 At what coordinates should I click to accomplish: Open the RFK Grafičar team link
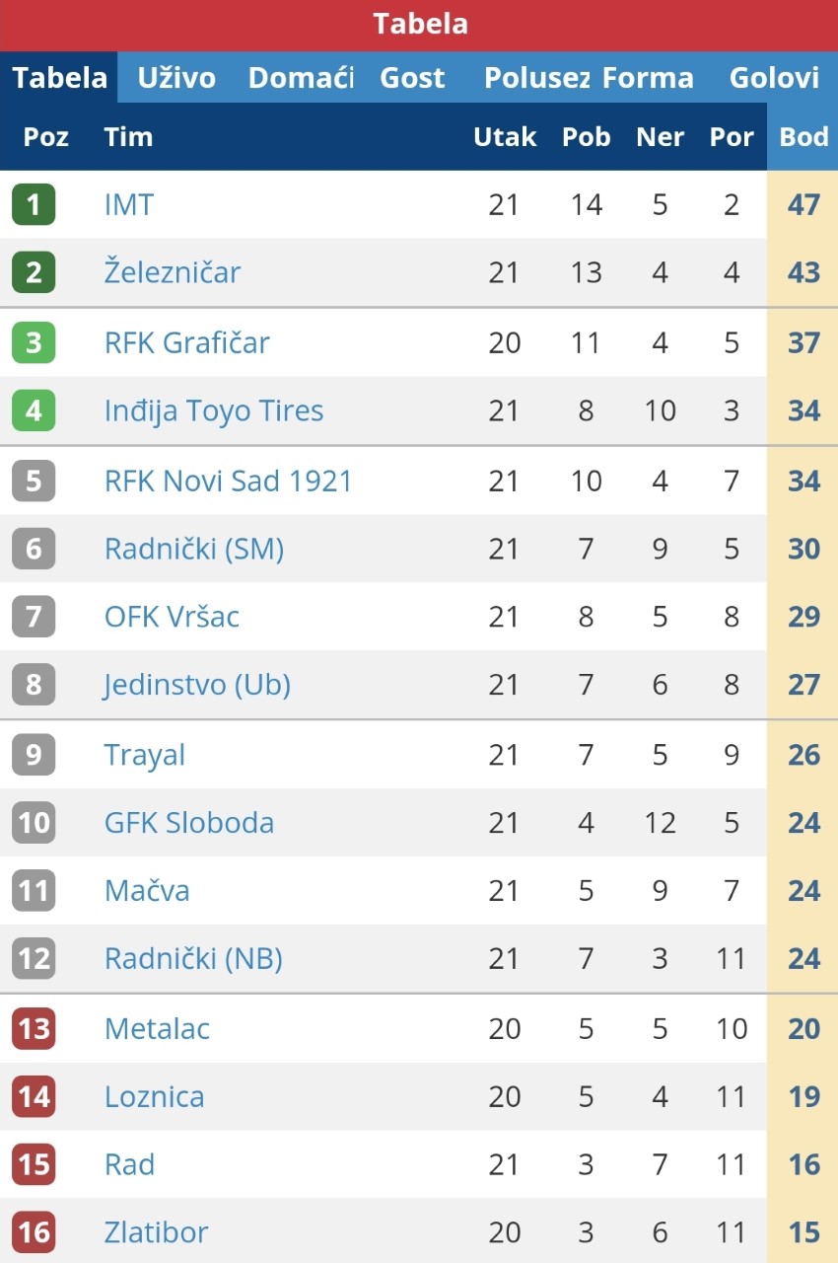186,342
